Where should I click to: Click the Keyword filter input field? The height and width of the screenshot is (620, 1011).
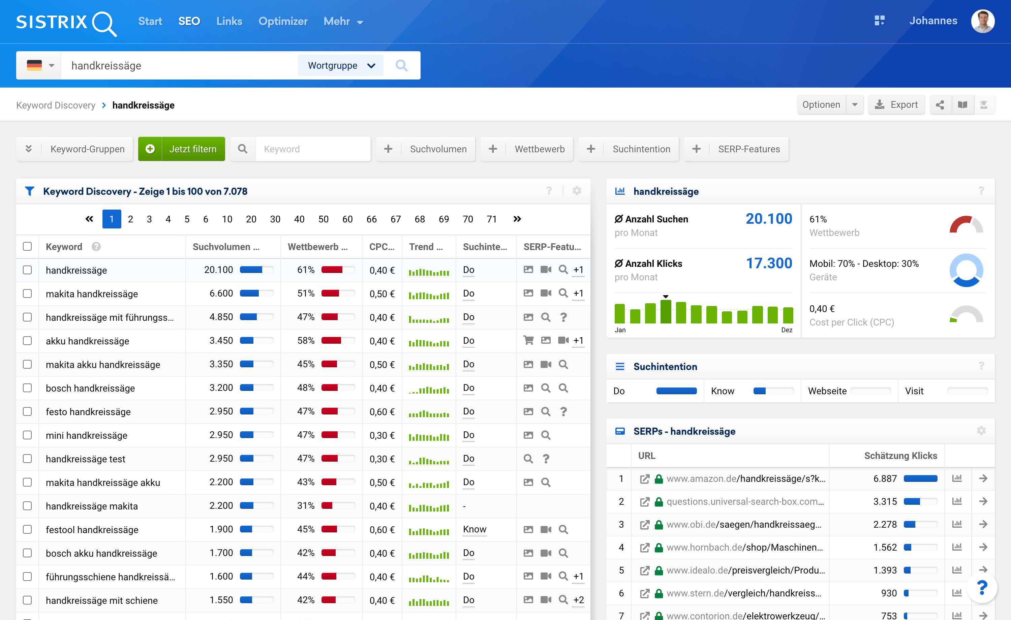[x=313, y=149]
